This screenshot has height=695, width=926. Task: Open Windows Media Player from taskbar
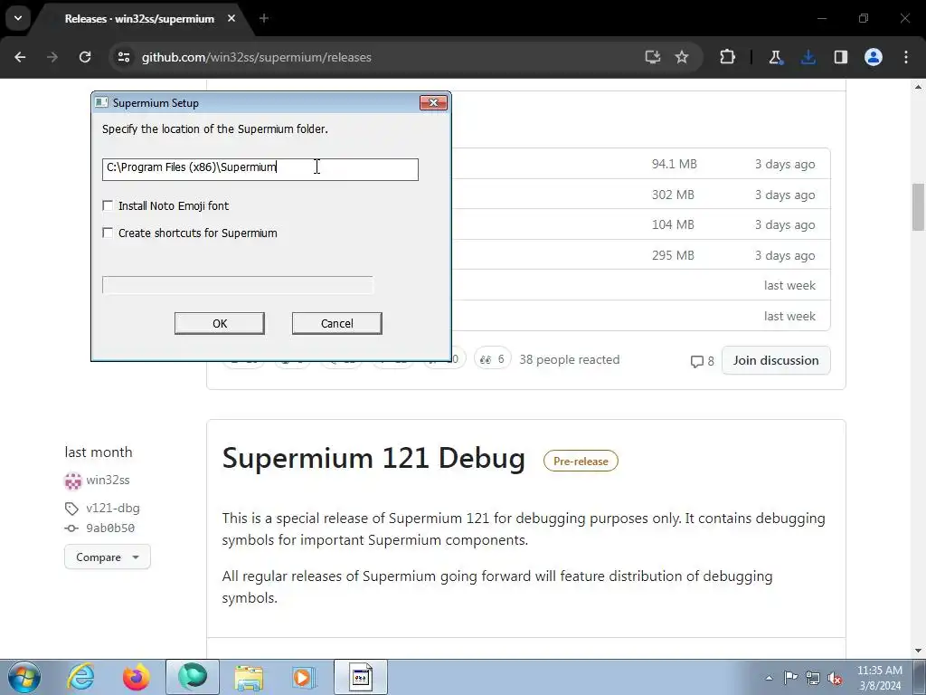304,677
